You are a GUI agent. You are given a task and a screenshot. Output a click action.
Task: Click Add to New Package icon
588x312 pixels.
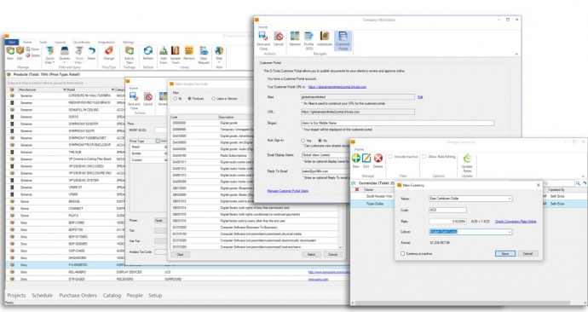pos(129,51)
